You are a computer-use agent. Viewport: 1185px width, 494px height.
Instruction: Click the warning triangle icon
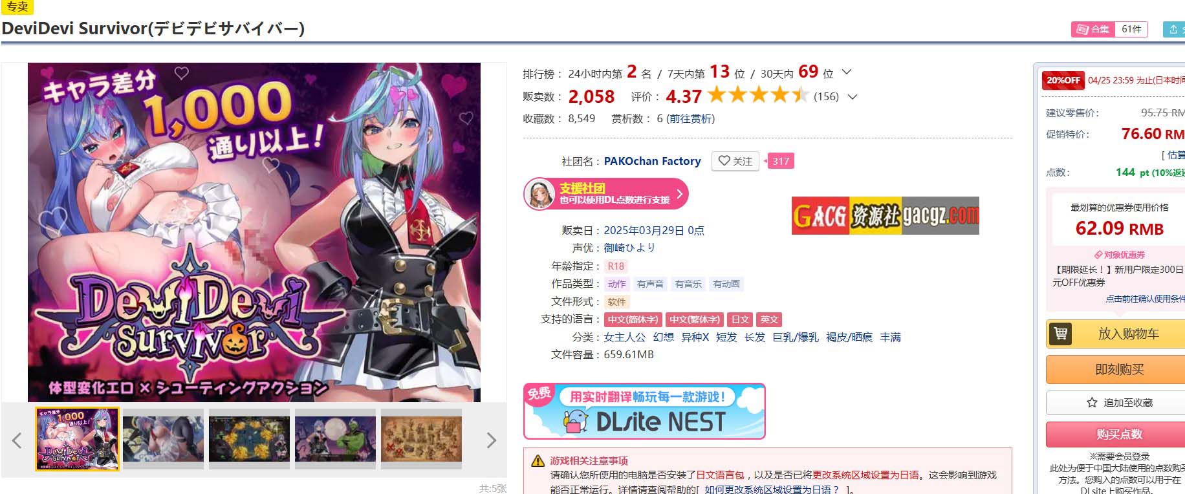538,461
